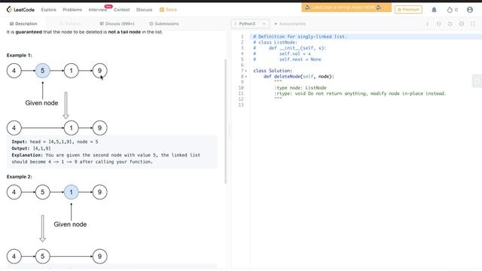Open the LeetCode home logo
This screenshot has height=271, width=482.
[20, 10]
